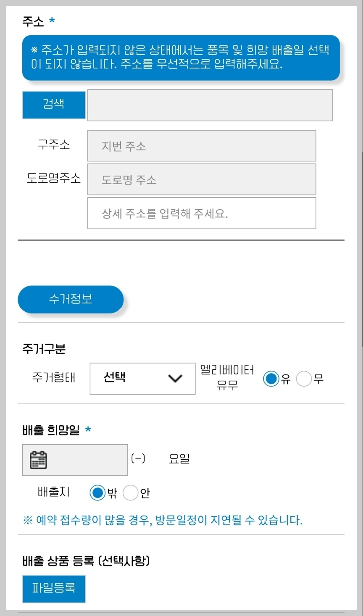The height and width of the screenshot is (616, 363).
Task: Toggle elevator availability to 무
Action: (x=304, y=379)
